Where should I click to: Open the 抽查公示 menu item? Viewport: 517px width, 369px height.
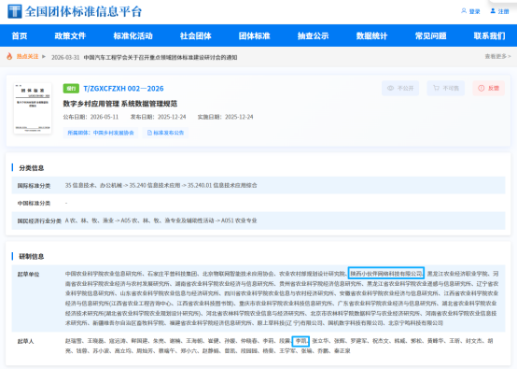(x=313, y=35)
